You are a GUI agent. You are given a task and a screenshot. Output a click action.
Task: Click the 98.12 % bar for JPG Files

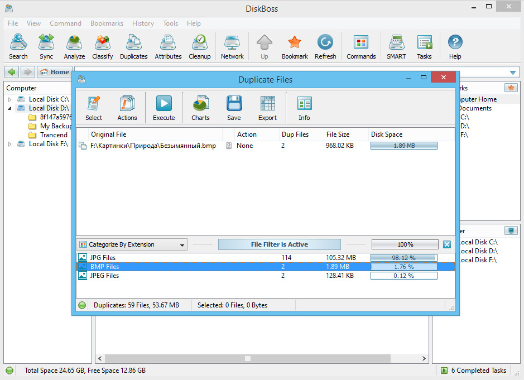coord(403,258)
